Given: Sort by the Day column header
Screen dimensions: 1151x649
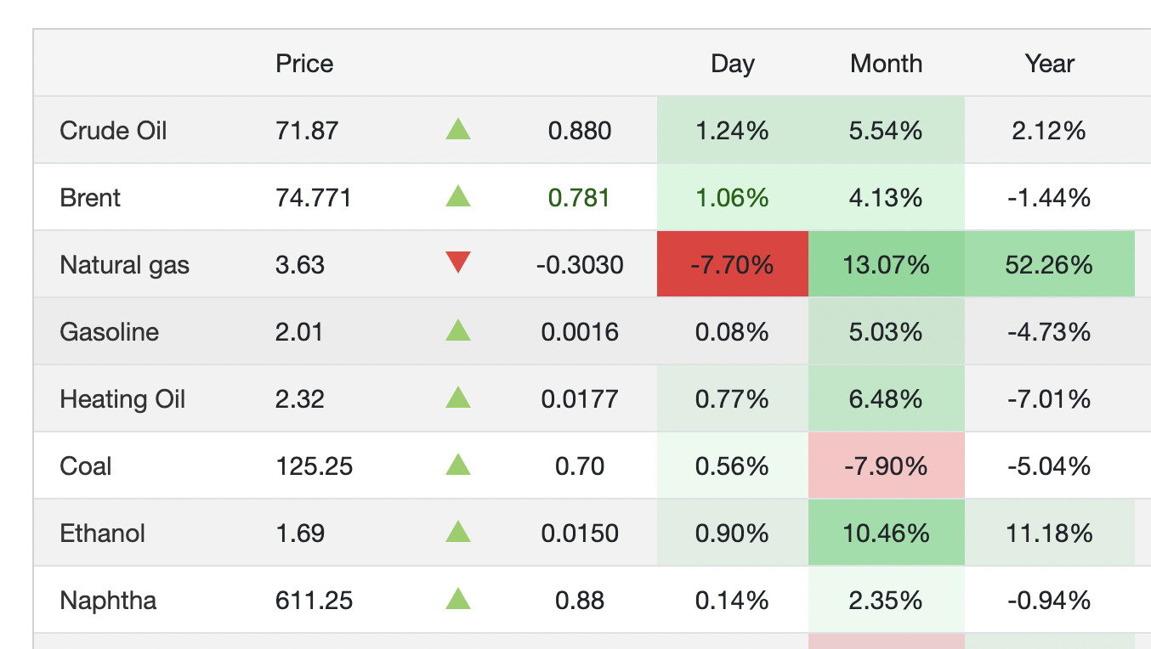Looking at the screenshot, I should (733, 64).
